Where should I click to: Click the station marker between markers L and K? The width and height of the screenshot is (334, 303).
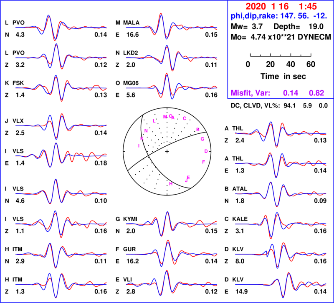pyautogui.click(x=146, y=130)
